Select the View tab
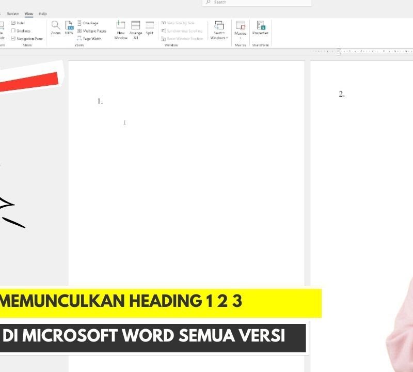 [29, 14]
